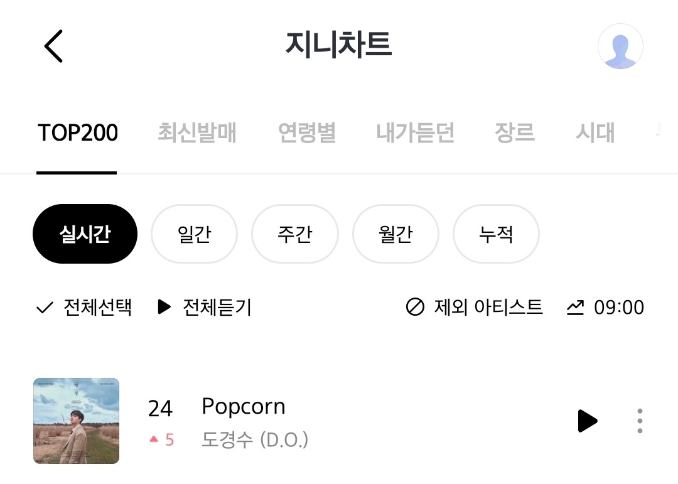The height and width of the screenshot is (484, 678).
Task: Select the 실시간 filter pill
Action: pos(85,234)
